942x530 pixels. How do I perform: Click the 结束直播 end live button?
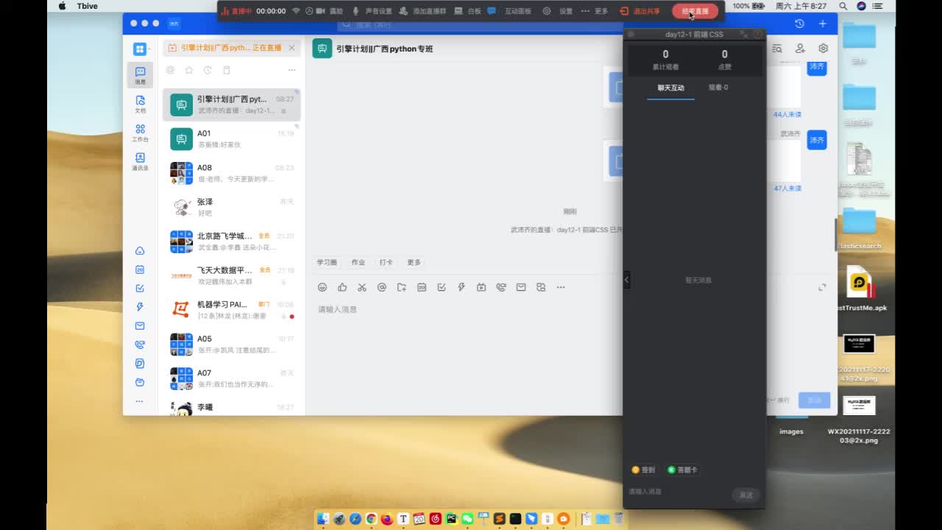coord(695,11)
